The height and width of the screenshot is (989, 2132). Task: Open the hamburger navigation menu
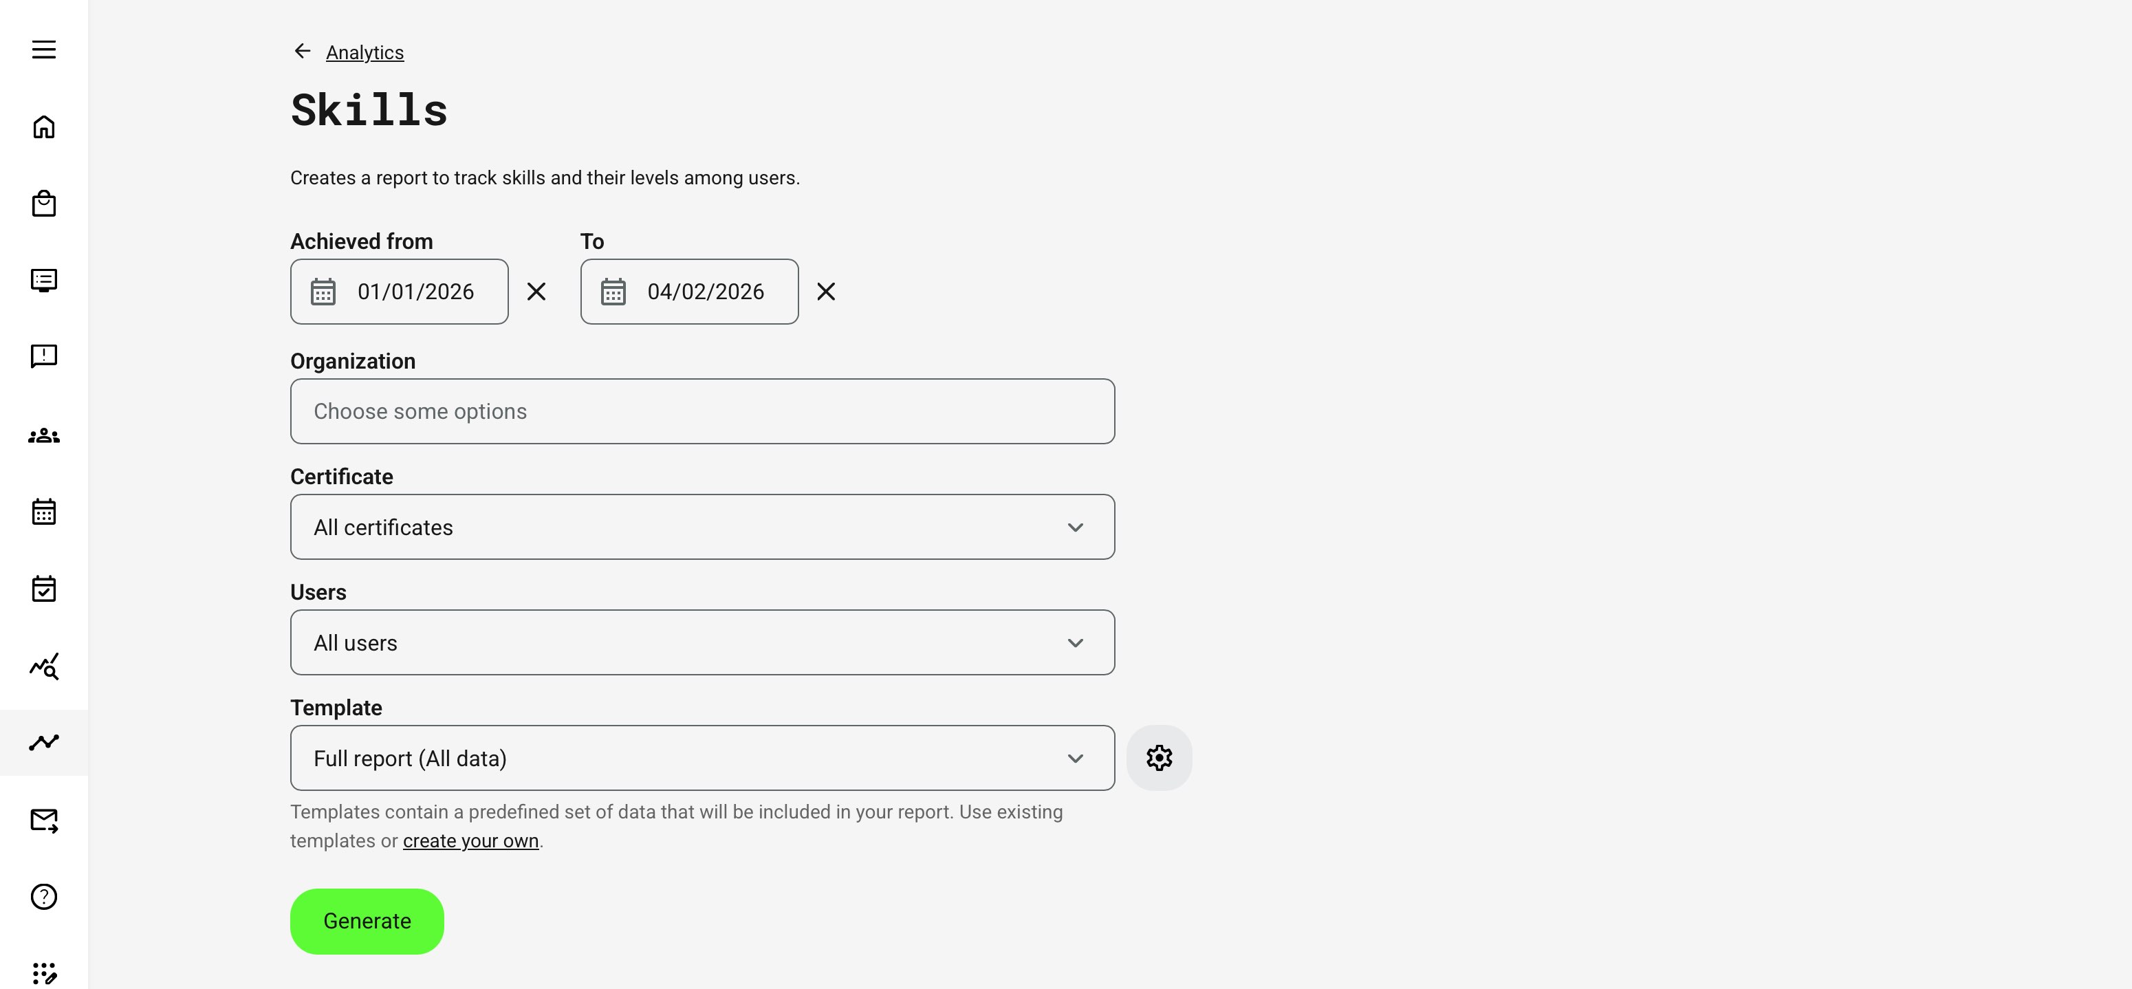43,50
